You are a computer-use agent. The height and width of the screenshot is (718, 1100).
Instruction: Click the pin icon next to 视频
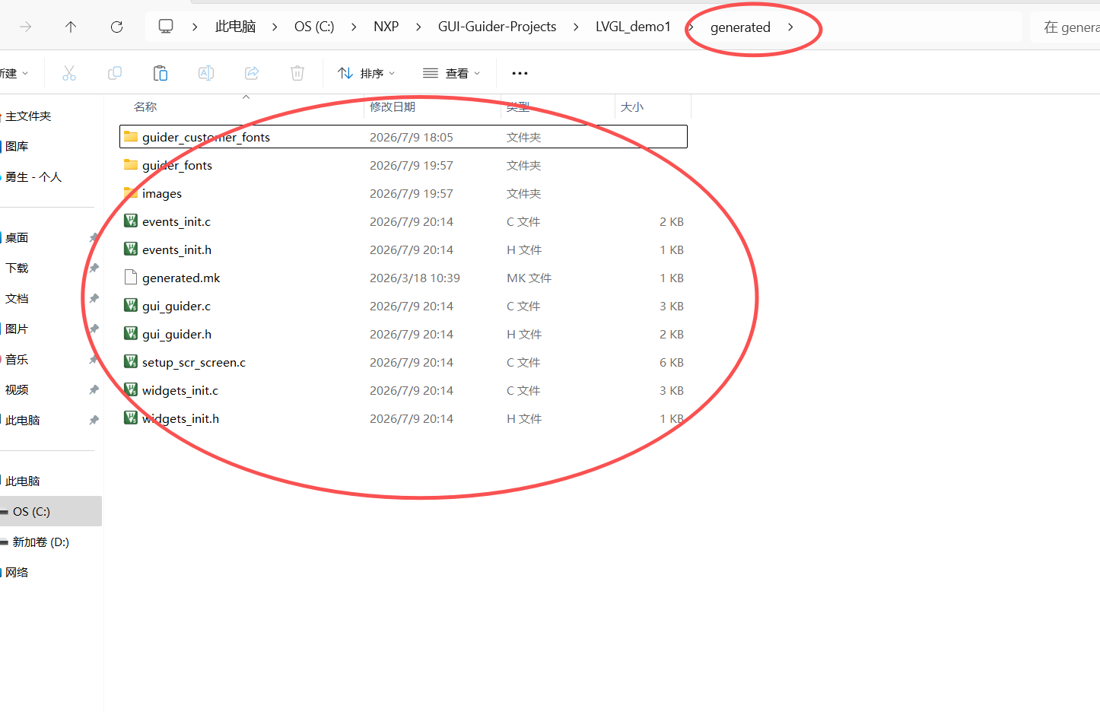click(x=94, y=389)
